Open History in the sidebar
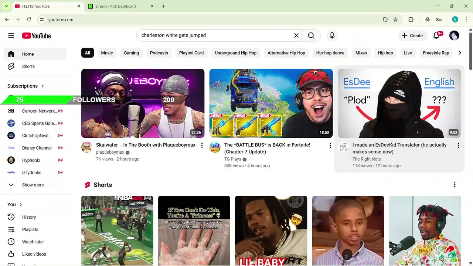This screenshot has height=266, width=473. point(35,217)
